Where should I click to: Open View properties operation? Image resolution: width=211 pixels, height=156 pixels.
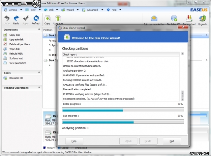click(x=17, y=63)
